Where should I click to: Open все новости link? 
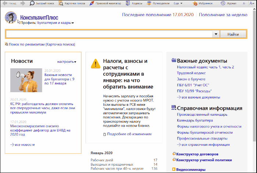tap(25, 145)
